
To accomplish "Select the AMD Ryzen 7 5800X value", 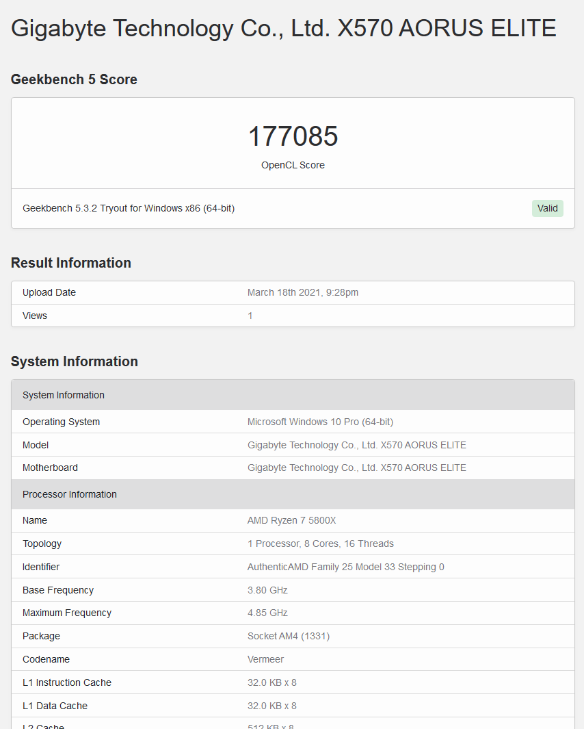I will 292,520.
